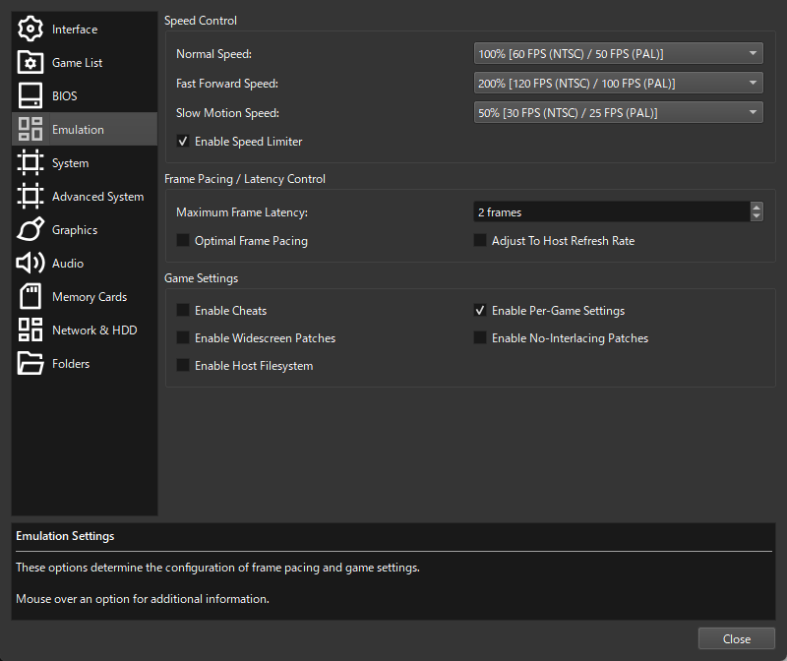The image size is (787, 661).
Task: Click the Maximum Frame Latency label
Action: point(242,212)
